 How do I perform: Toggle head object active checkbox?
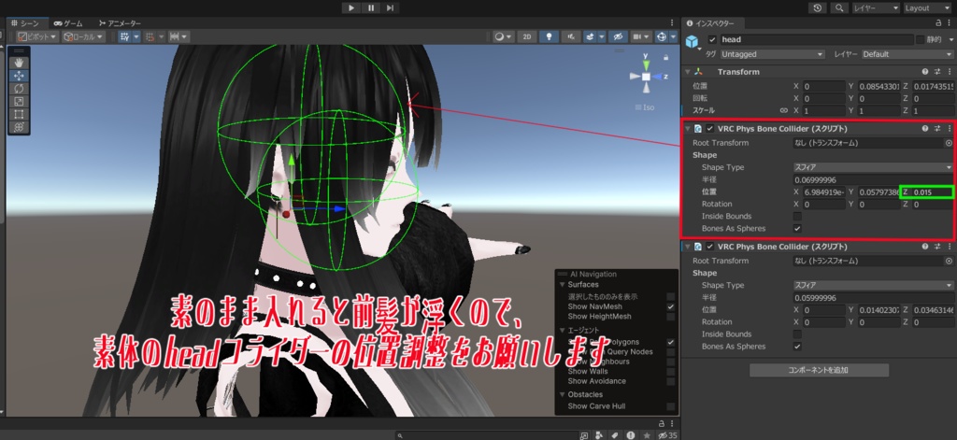[711, 39]
